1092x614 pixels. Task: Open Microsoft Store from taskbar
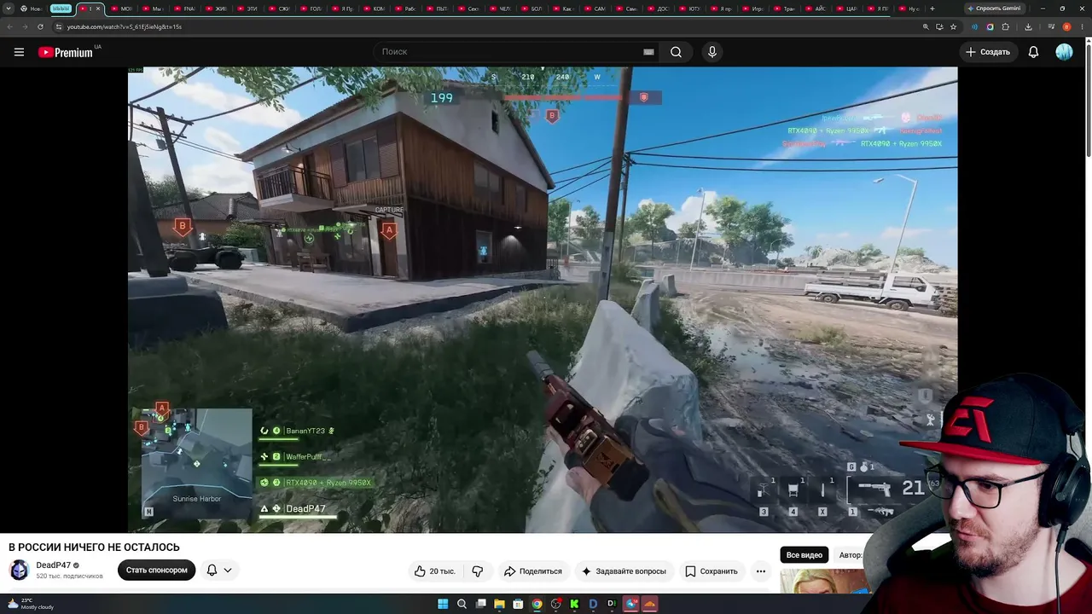click(518, 604)
